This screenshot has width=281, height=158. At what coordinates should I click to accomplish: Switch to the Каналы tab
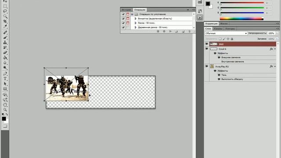(x=218, y=29)
